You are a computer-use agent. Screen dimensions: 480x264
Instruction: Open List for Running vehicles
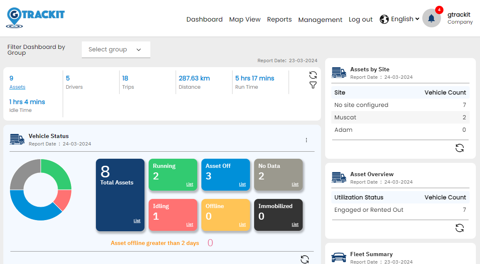189,184
